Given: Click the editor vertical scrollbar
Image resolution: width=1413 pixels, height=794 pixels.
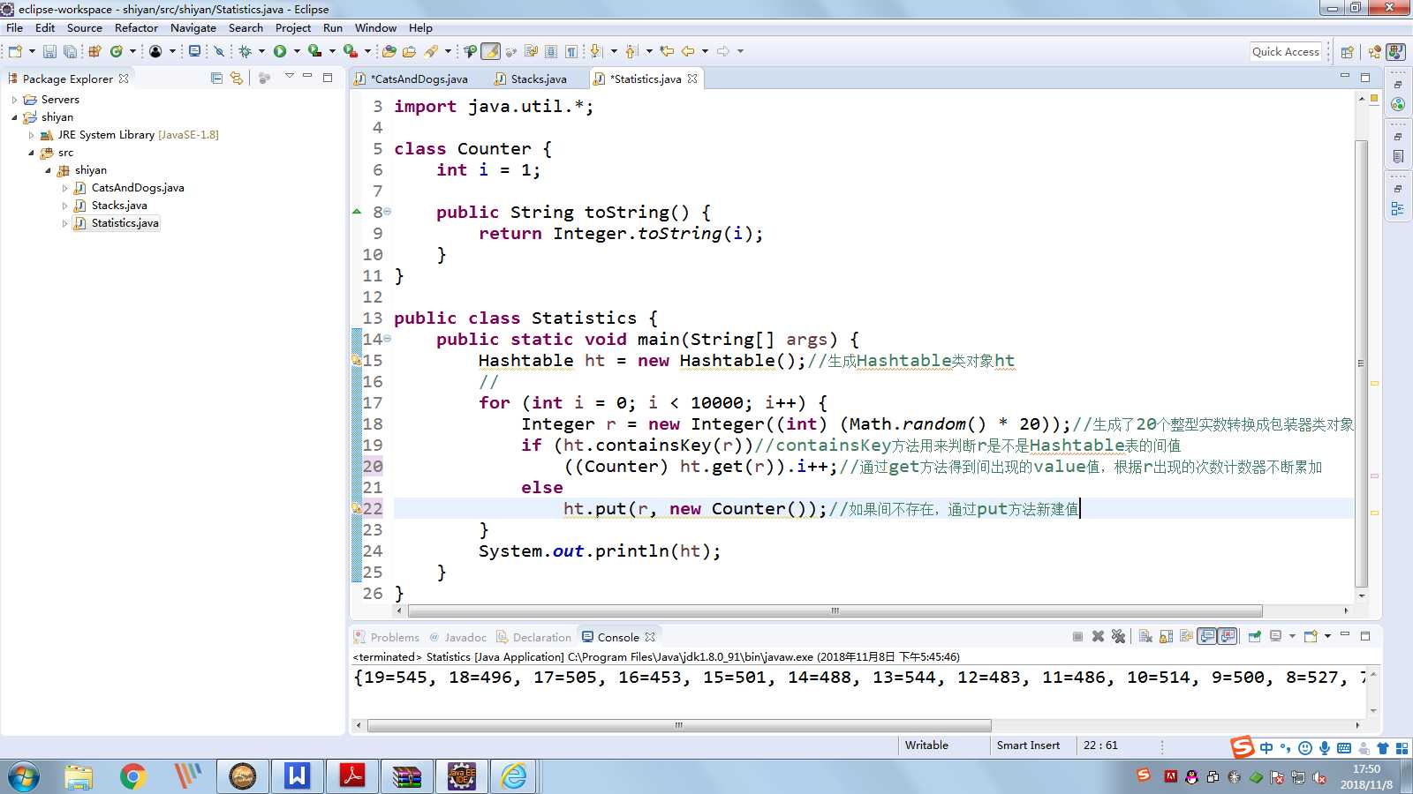Looking at the screenshot, I should click(x=1361, y=362).
